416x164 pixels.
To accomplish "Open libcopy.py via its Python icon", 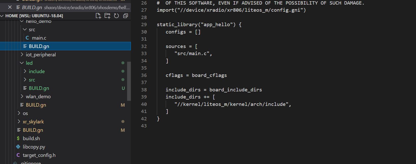I will [18, 147].
